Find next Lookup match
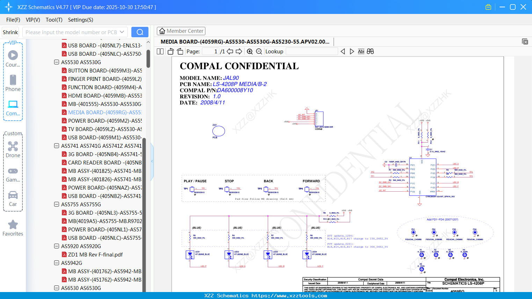Screen dimensions: 532x299 (x=352, y=52)
